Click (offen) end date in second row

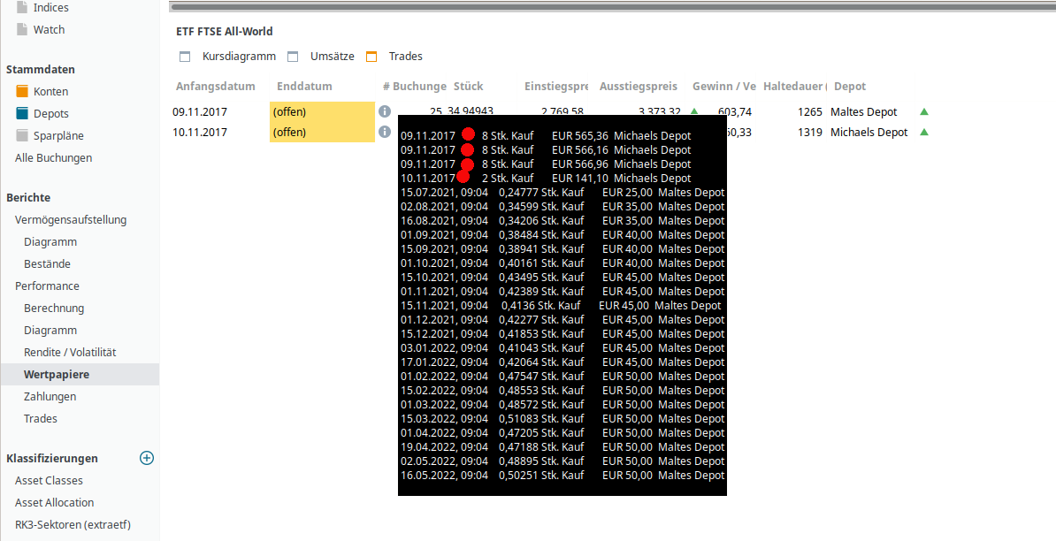[322, 132]
